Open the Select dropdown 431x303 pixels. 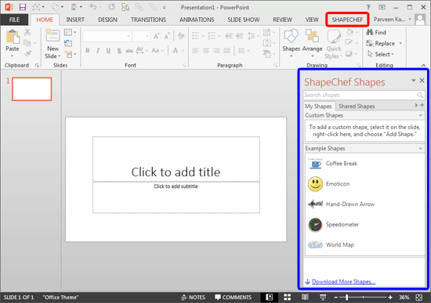(x=380, y=54)
